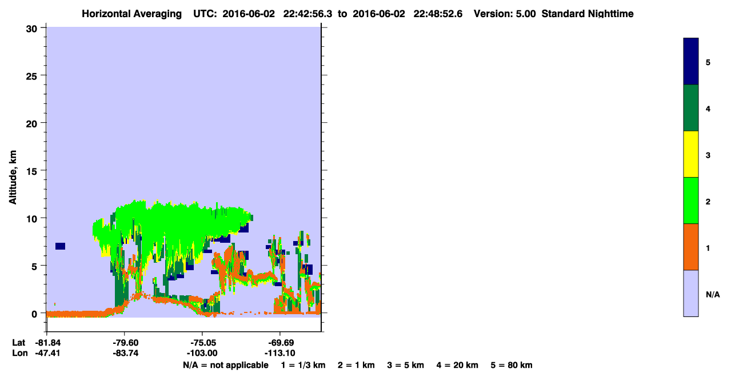Viewport: 743px width, 381px height.
Task: Click legend text '1 = 1/3 km'
Action: click(x=303, y=365)
